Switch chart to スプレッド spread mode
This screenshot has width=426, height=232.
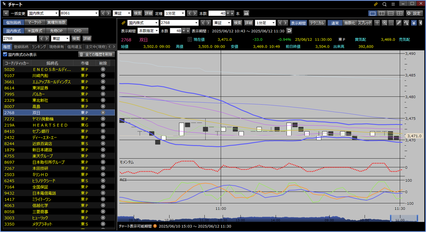click(x=365, y=23)
